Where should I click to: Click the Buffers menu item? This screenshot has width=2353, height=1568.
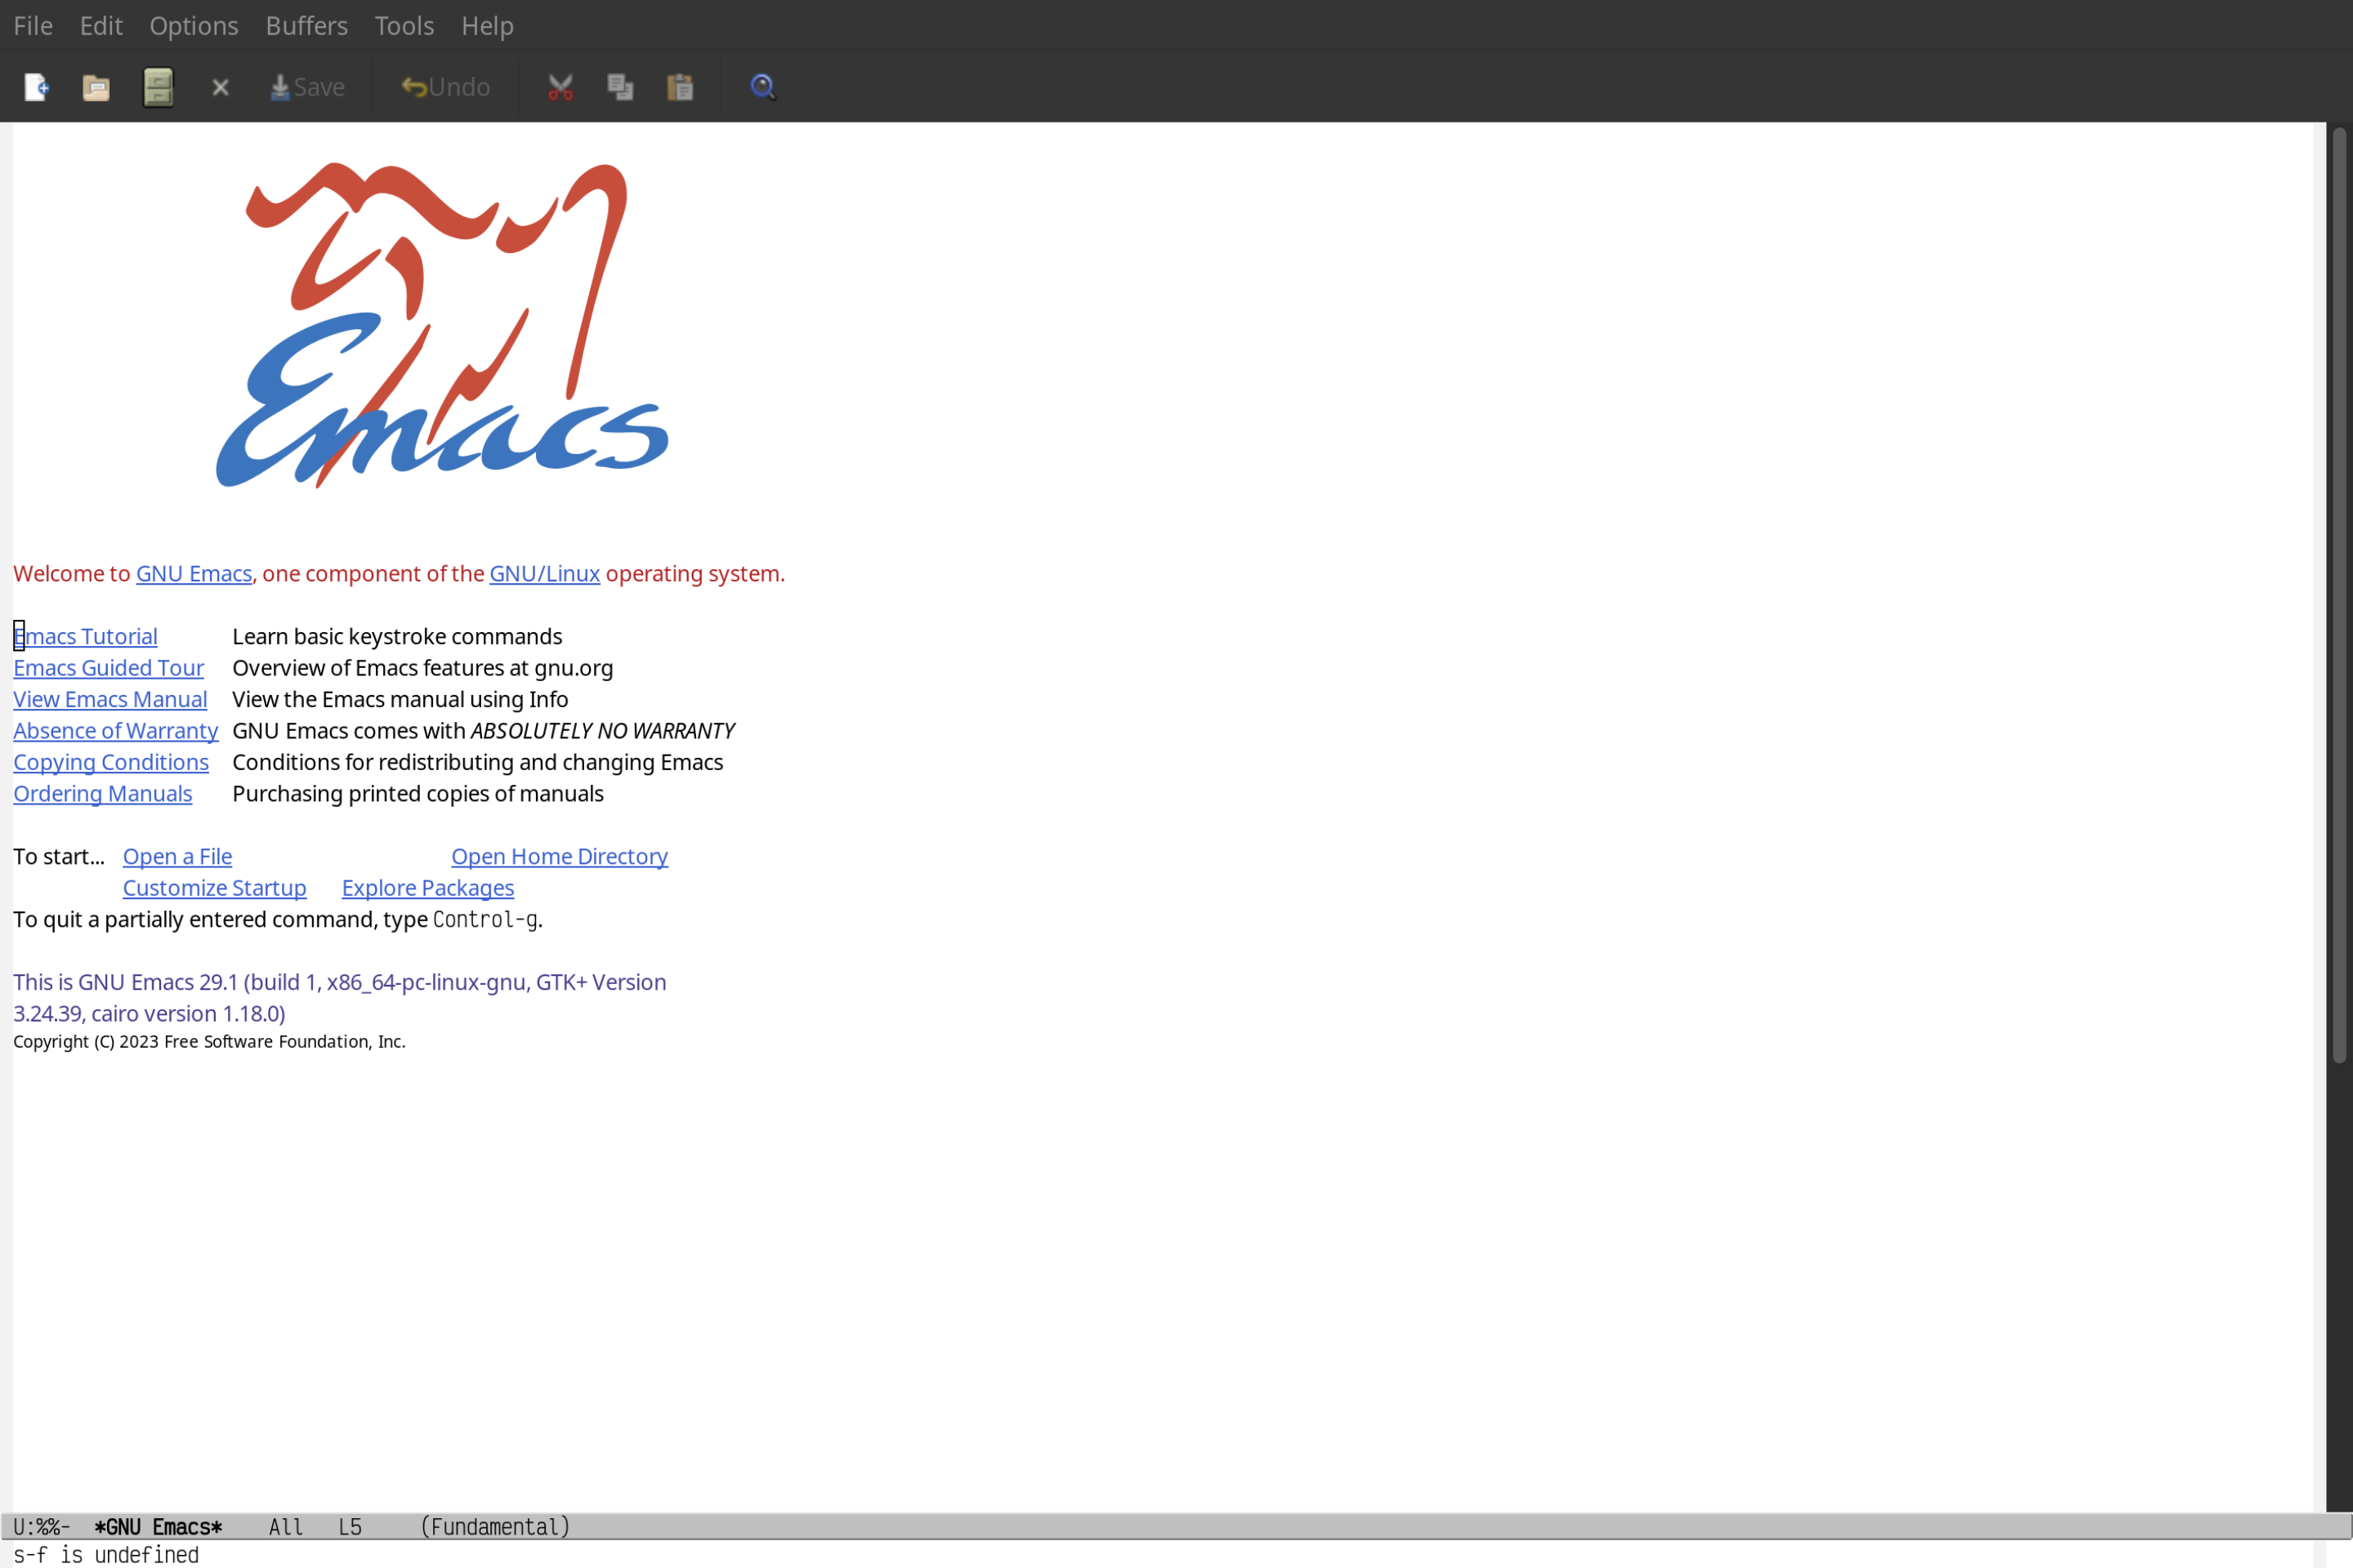(x=306, y=24)
